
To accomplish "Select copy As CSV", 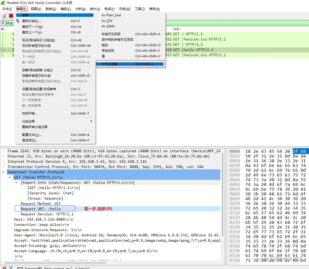I will coord(130,21).
